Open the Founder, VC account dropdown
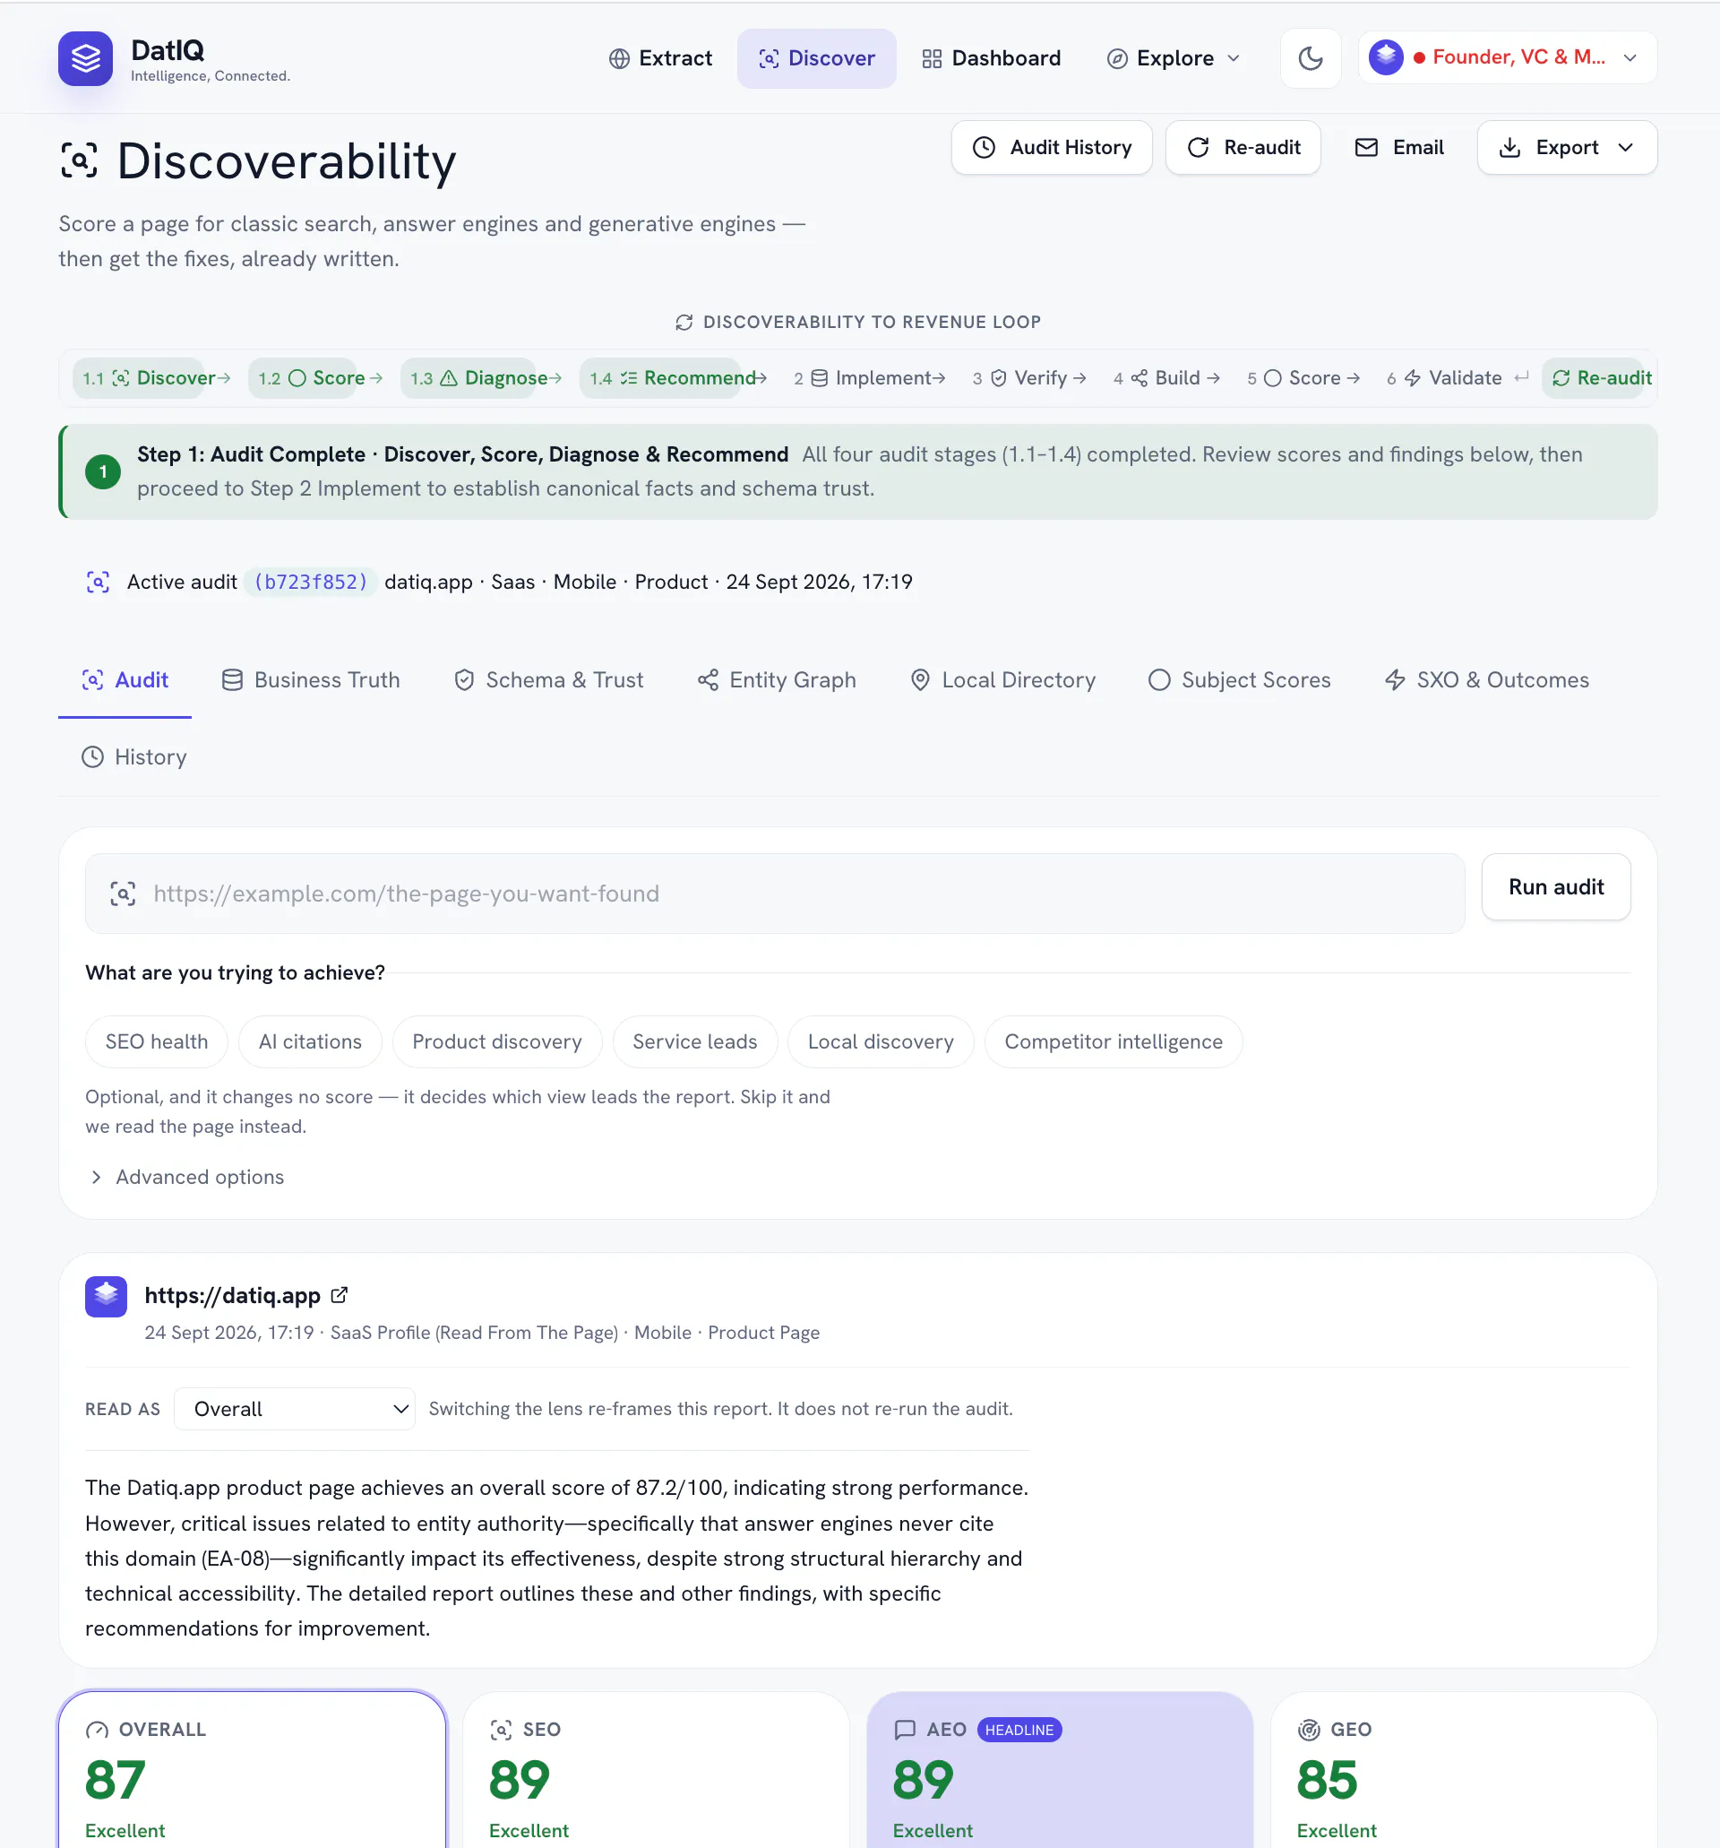Screen dimensions: 1720x1848 point(1507,57)
